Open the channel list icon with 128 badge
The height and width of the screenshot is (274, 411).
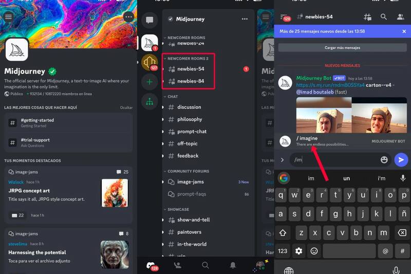tap(285, 17)
